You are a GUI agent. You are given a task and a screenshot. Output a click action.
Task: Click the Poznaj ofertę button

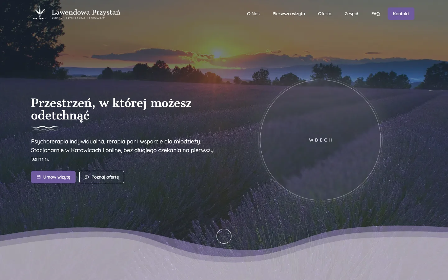click(102, 177)
